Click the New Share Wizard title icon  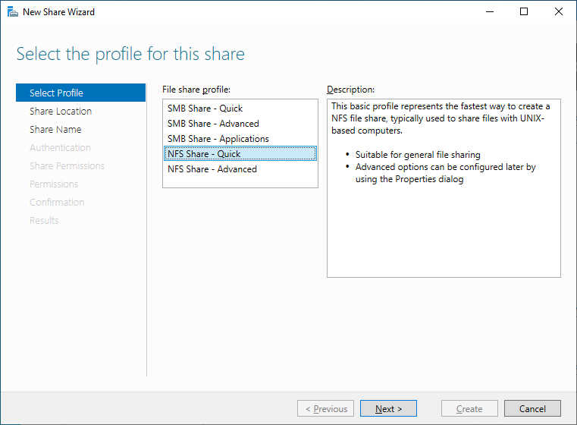(13, 12)
